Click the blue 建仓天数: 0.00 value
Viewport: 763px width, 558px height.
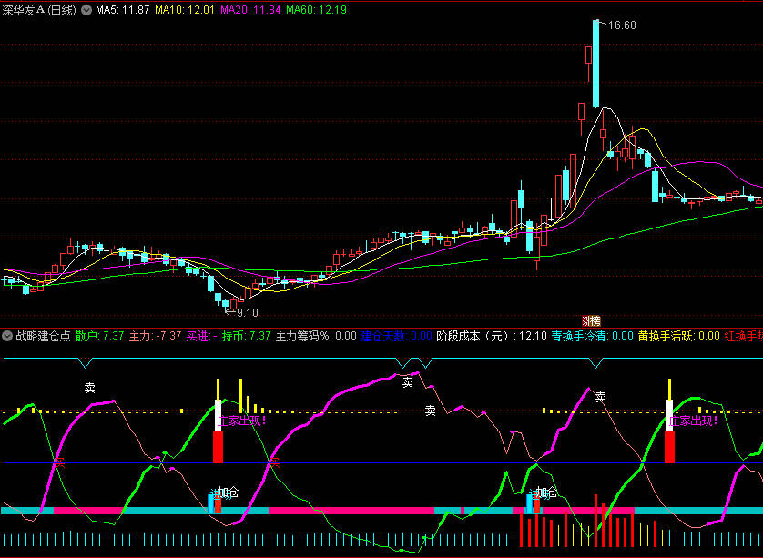tap(397, 336)
